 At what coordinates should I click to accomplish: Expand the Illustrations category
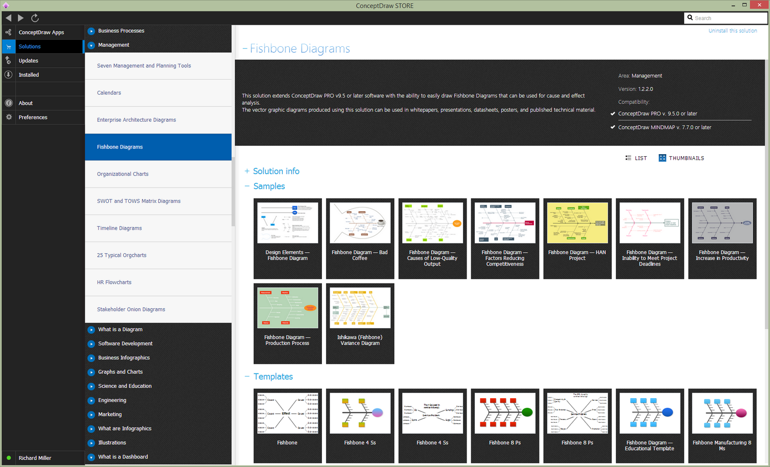click(91, 443)
